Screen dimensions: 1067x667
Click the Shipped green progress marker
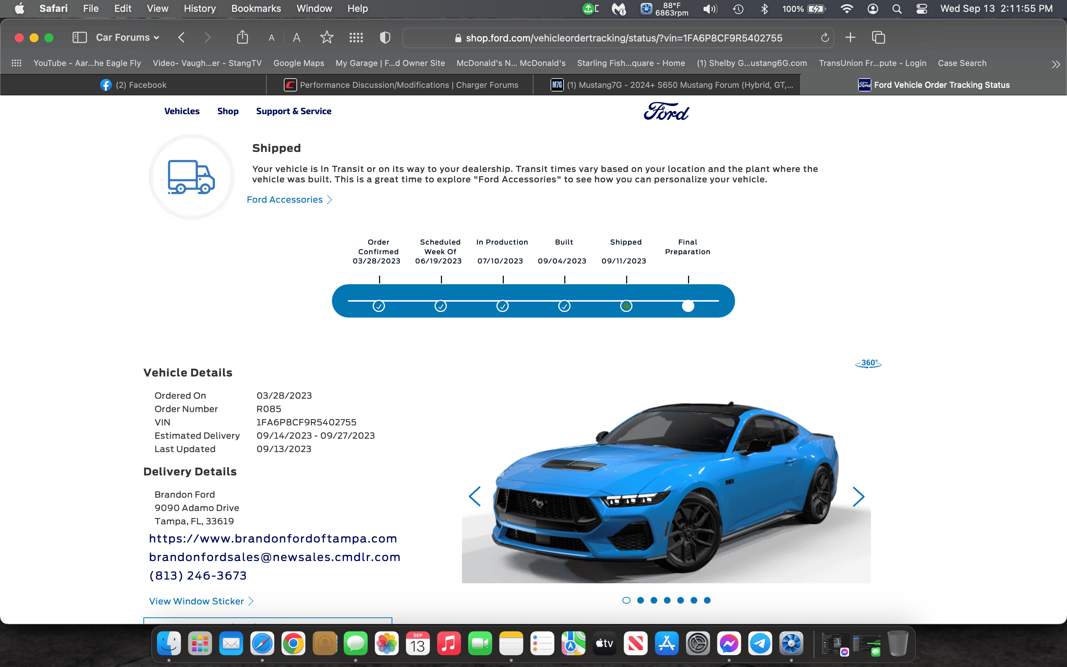click(626, 306)
